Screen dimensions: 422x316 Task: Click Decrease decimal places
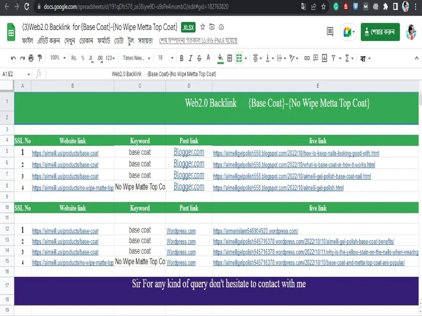pos(91,58)
